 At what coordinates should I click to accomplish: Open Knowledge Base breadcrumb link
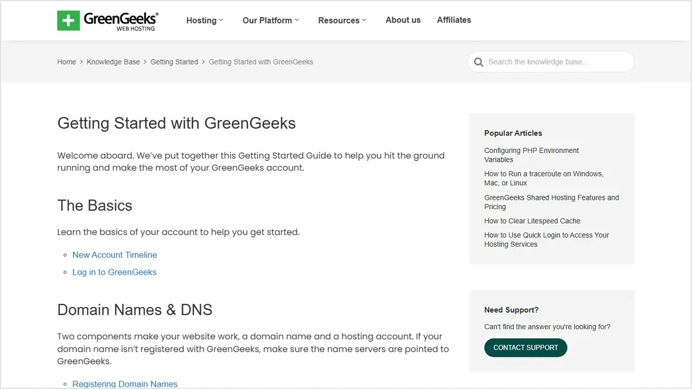coord(113,62)
